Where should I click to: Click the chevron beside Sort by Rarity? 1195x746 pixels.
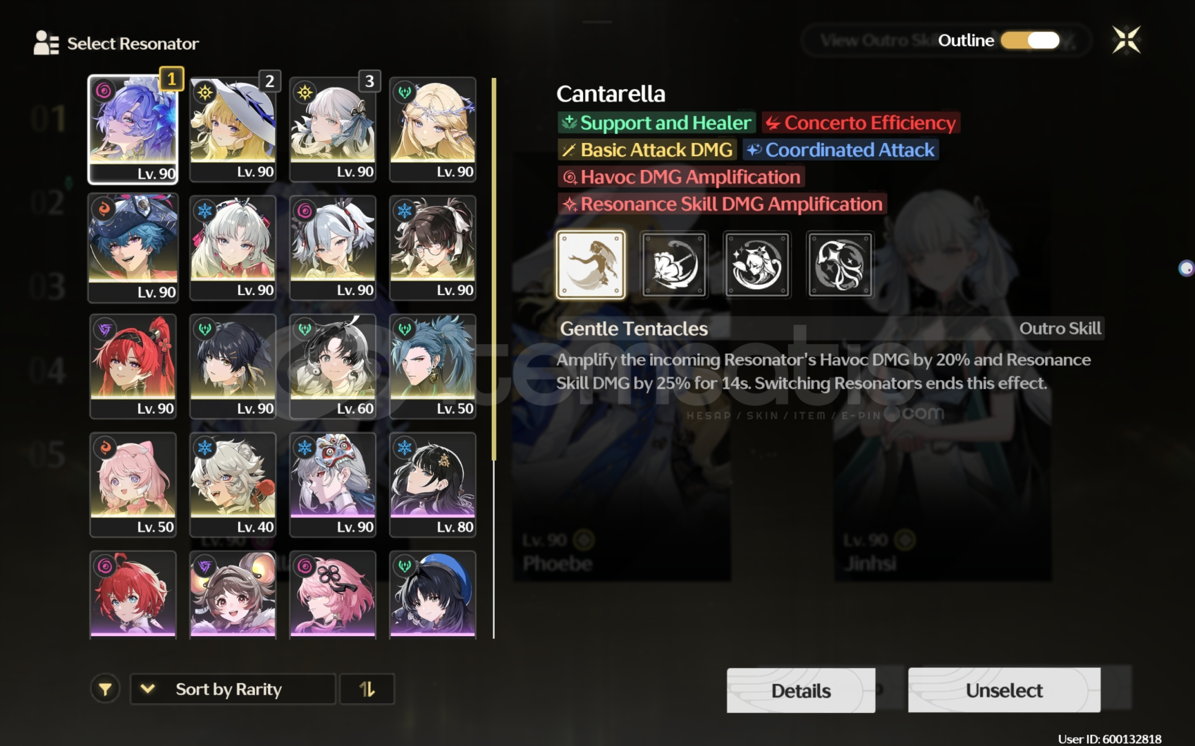(x=147, y=689)
